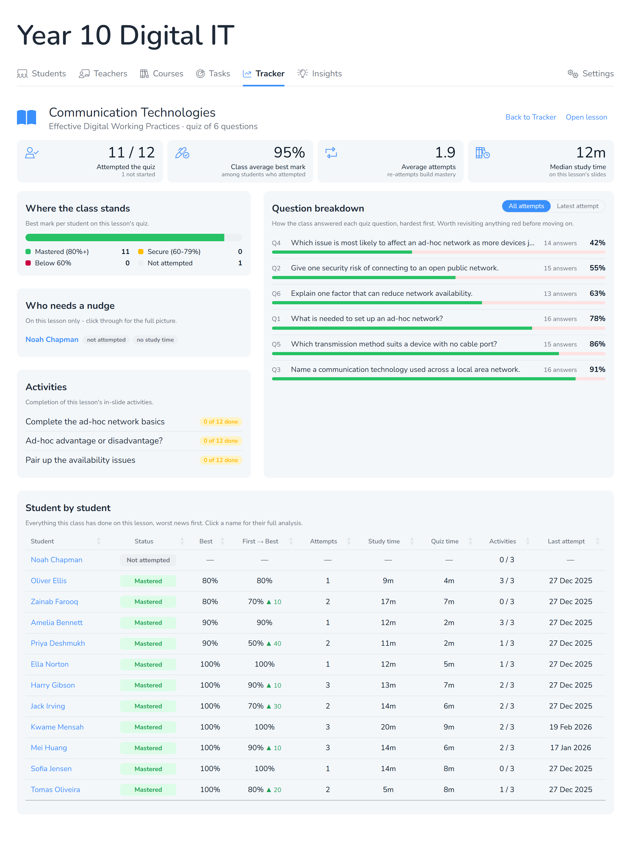
Task: Click the Courses books icon
Action: tap(144, 74)
